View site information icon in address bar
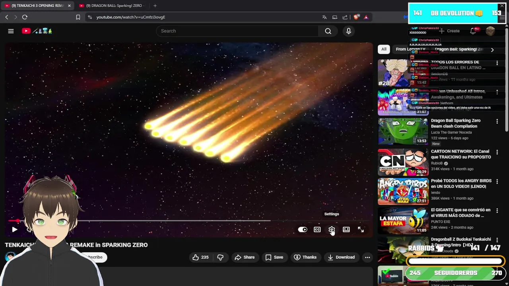 90,17
